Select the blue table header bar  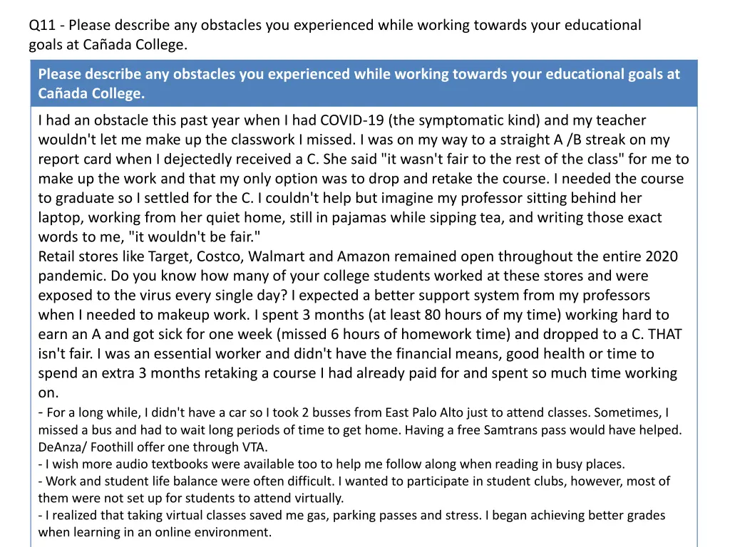click(364, 83)
